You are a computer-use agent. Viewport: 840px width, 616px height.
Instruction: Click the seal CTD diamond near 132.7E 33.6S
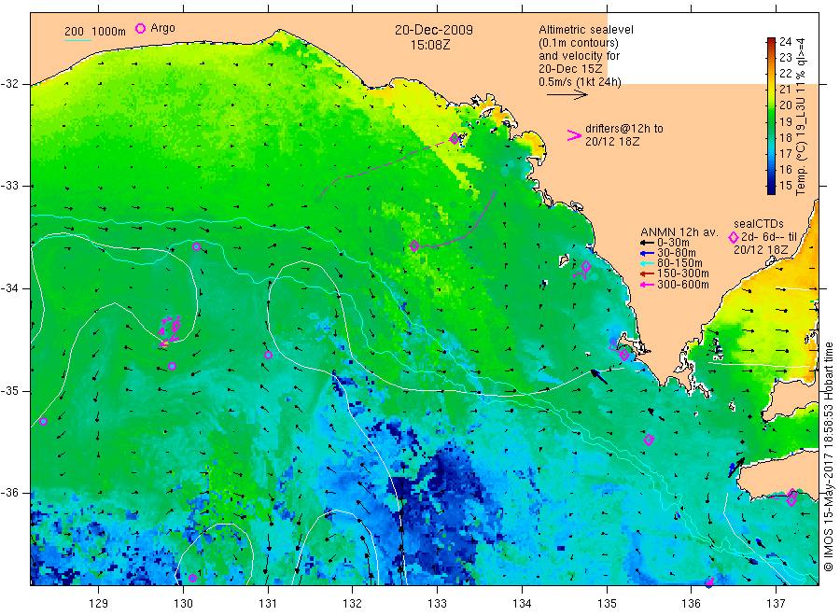[414, 246]
